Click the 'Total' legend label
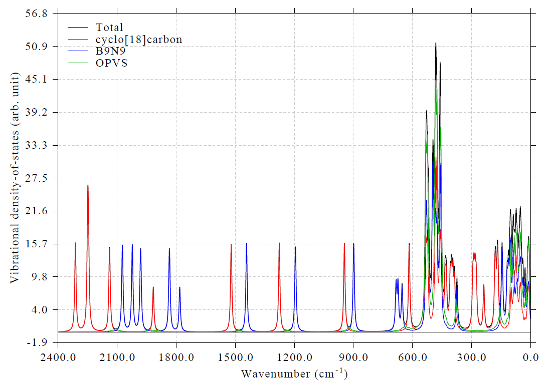Viewport: 551px width, 385px height. tap(109, 28)
